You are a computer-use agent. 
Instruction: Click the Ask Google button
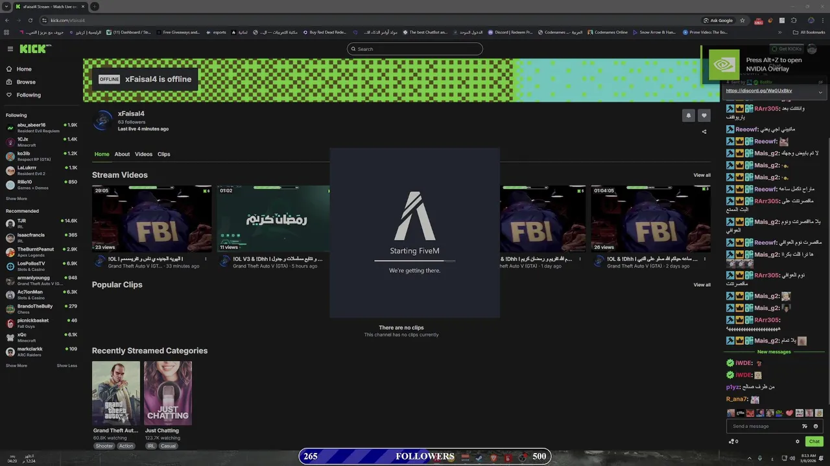click(718, 20)
